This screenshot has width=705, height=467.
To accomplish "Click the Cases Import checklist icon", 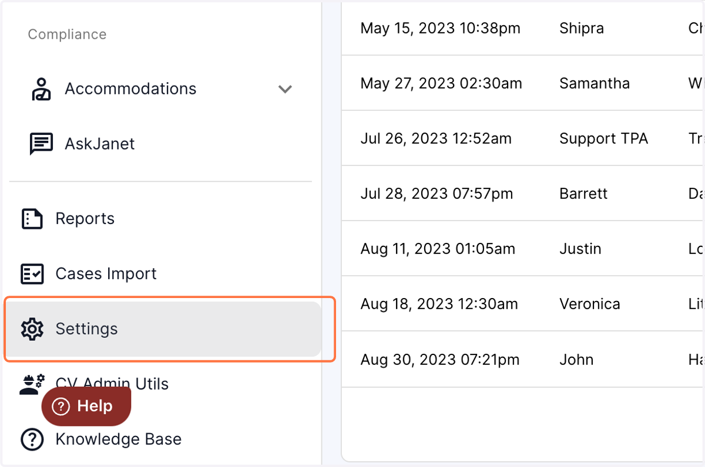I will pyautogui.click(x=32, y=274).
